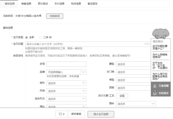
Task: Click the 保存草稿 button
Action: click(76, 114)
